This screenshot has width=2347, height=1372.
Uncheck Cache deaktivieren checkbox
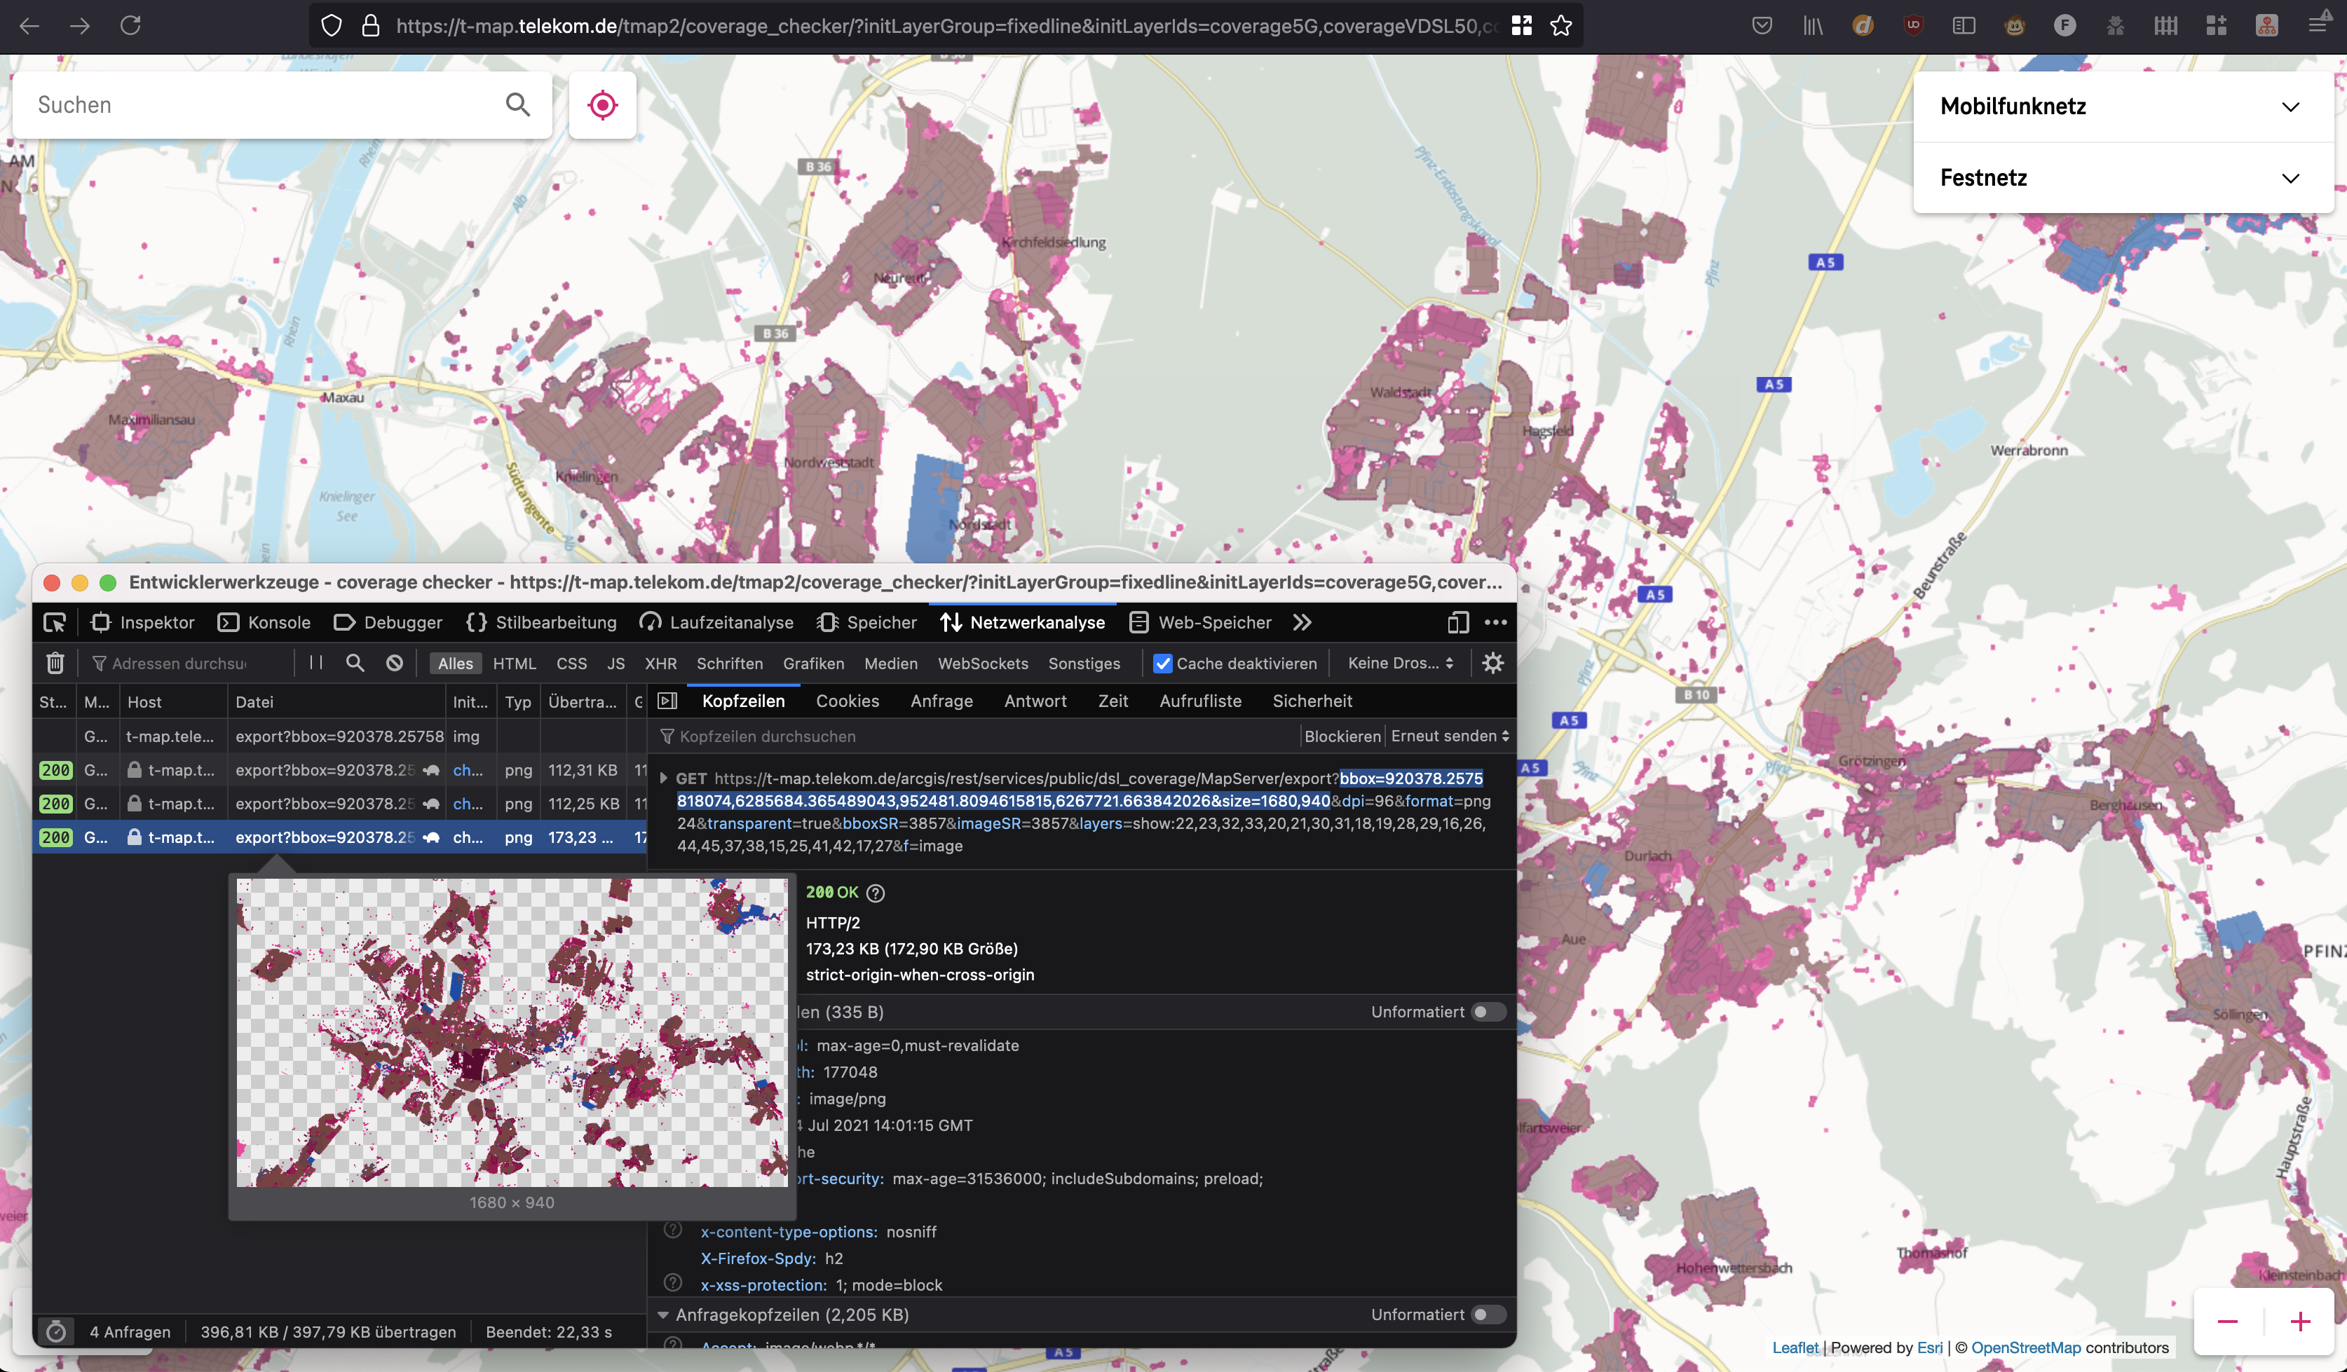click(x=1162, y=664)
